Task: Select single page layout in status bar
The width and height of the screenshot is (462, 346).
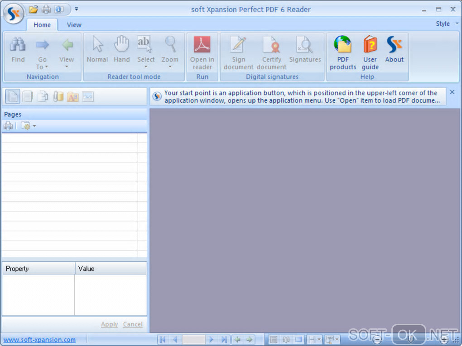Action: [x=274, y=340]
